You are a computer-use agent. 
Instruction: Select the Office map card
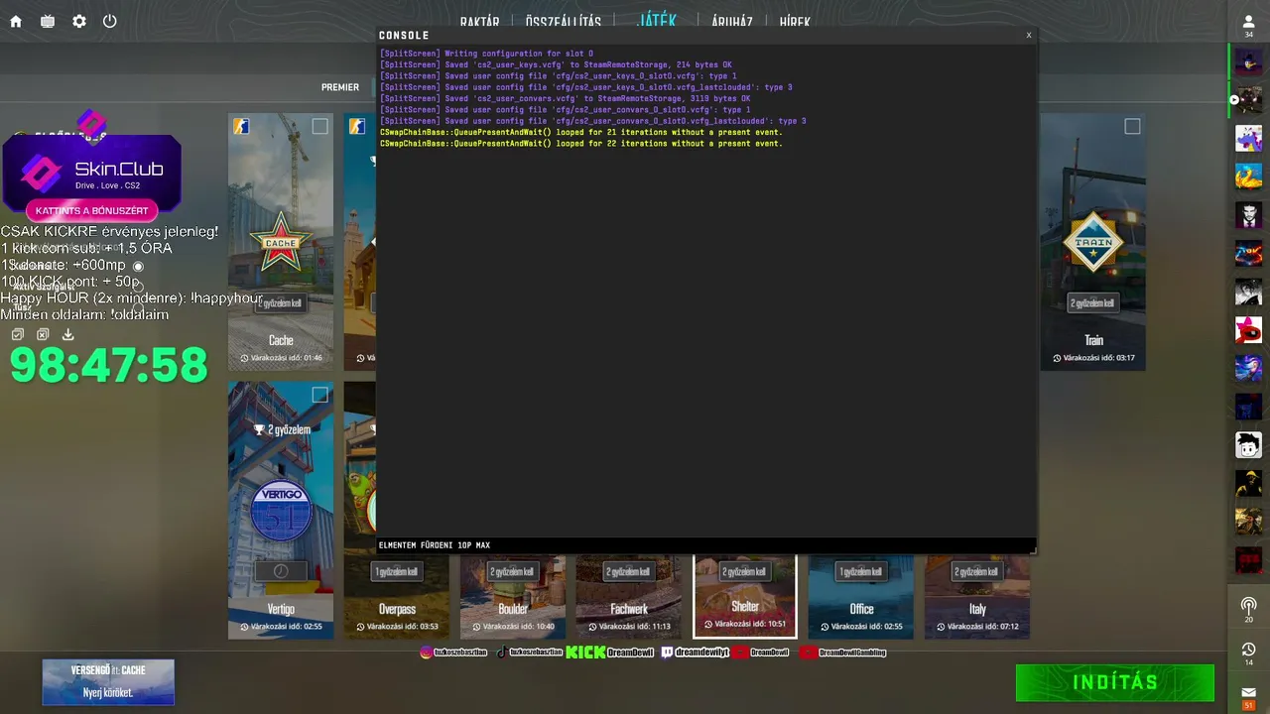pyautogui.click(x=861, y=596)
